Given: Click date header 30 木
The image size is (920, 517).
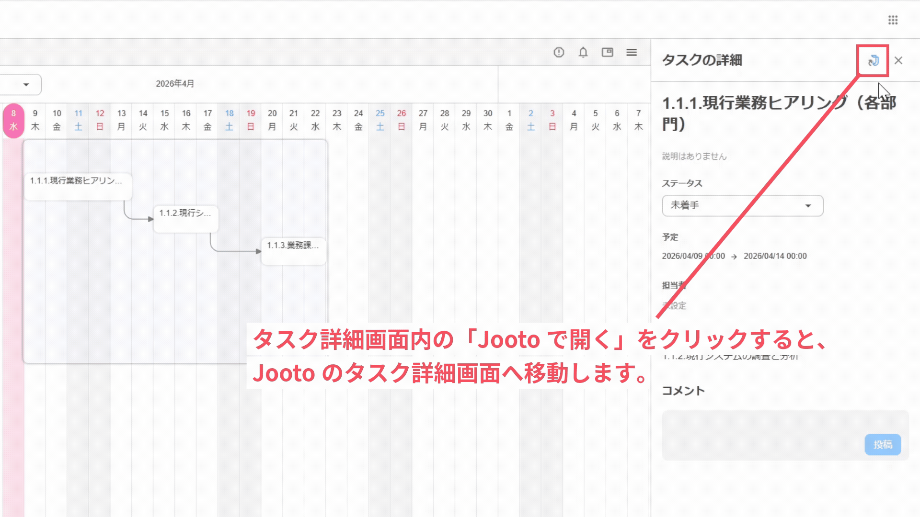Looking at the screenshot, I should 488,120.
